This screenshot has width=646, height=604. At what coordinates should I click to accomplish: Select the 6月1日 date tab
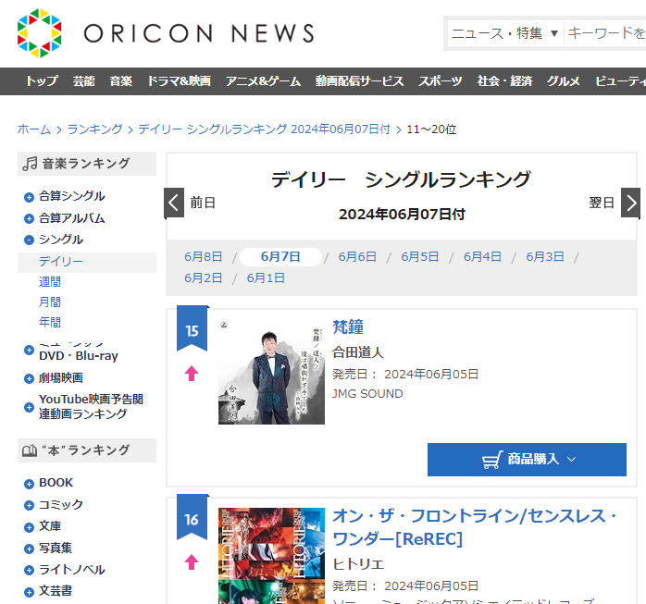pyautogui.click(x=266, y=278)
